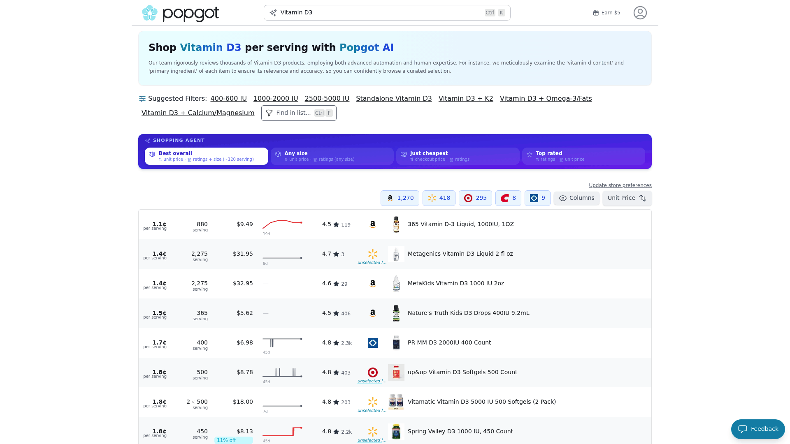
Task: View price history chart for PR MM D3
Action: pos(282,342)
